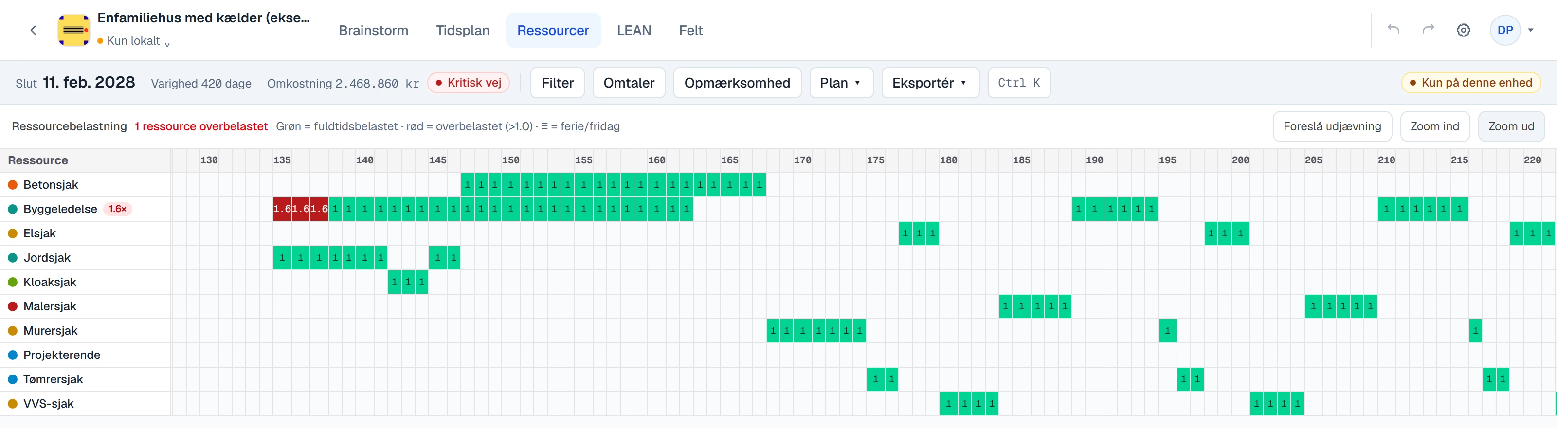Open the Filter button
1557x428 pixels.
[x=557, y=83]
